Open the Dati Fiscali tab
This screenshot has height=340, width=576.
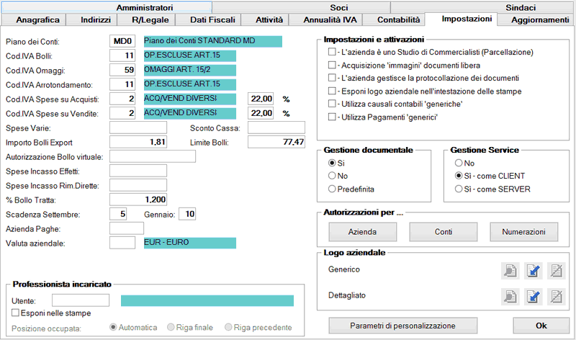[208, 20]
